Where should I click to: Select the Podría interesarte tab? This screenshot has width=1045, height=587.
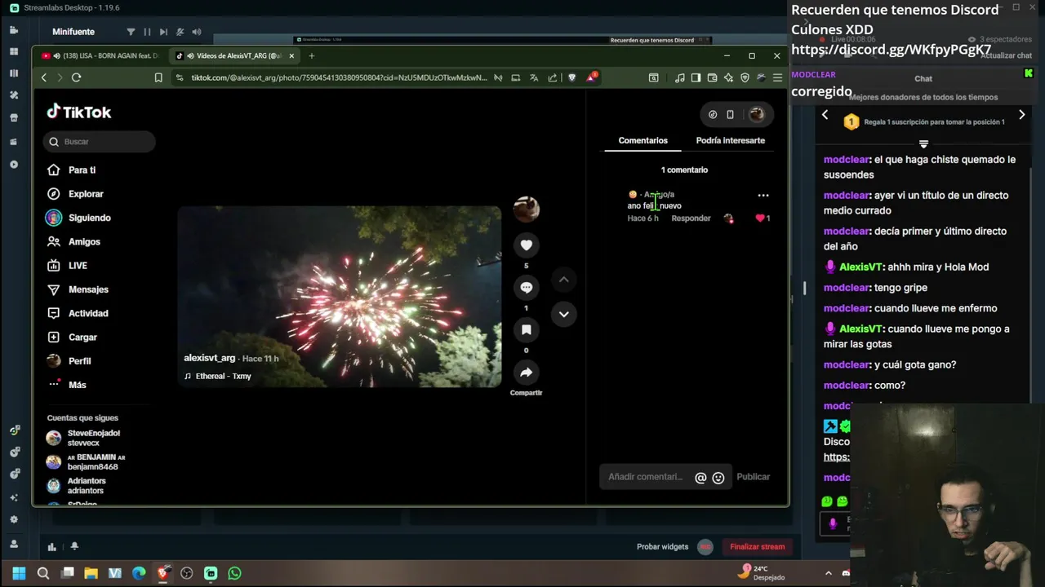(x=731, y=140)
